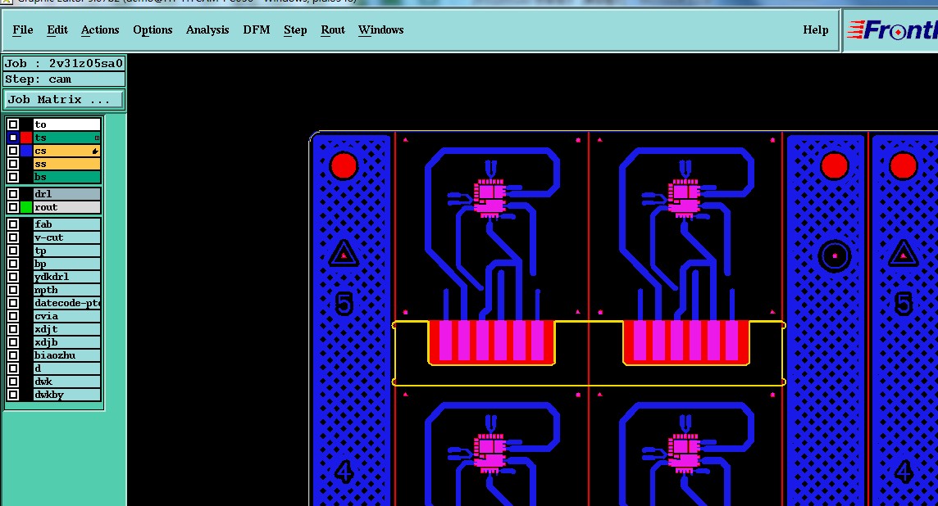938x506 pixels.
Task: Select the npth layer name
Action: (x=67, y=291)
